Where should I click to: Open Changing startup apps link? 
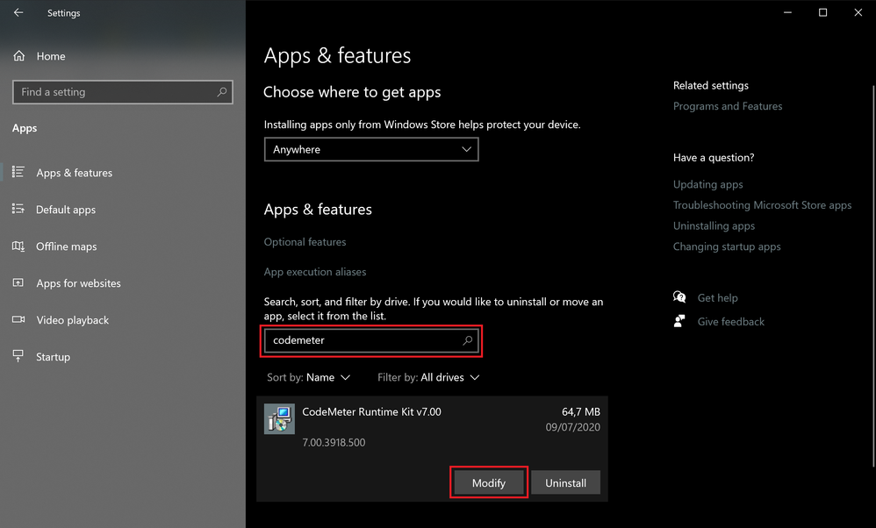tap(726, 246)
